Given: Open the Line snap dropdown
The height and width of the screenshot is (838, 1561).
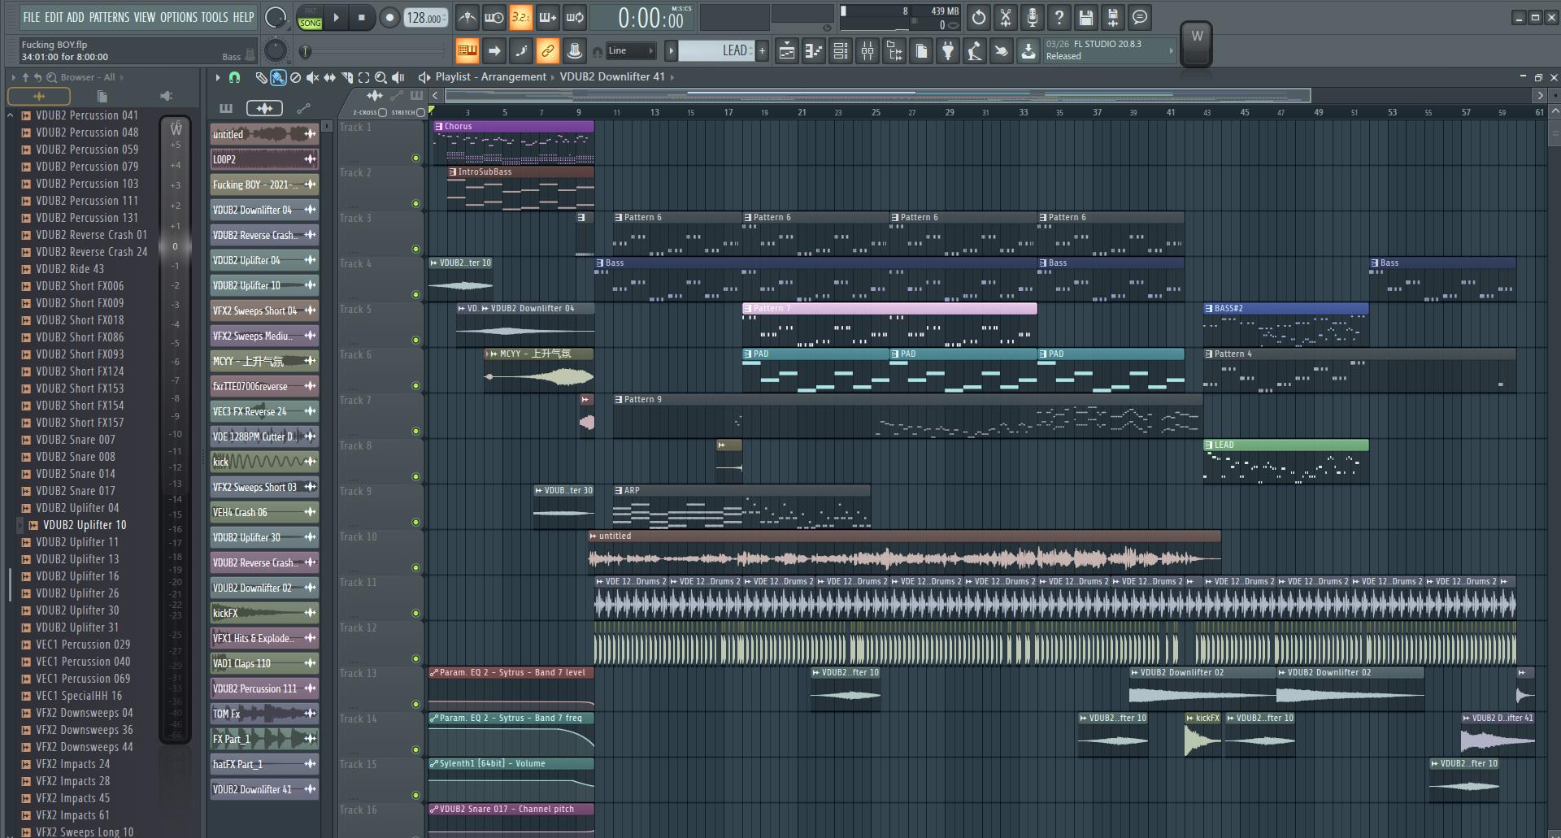Looking at the screenshot, I should [x=631, y=51].
